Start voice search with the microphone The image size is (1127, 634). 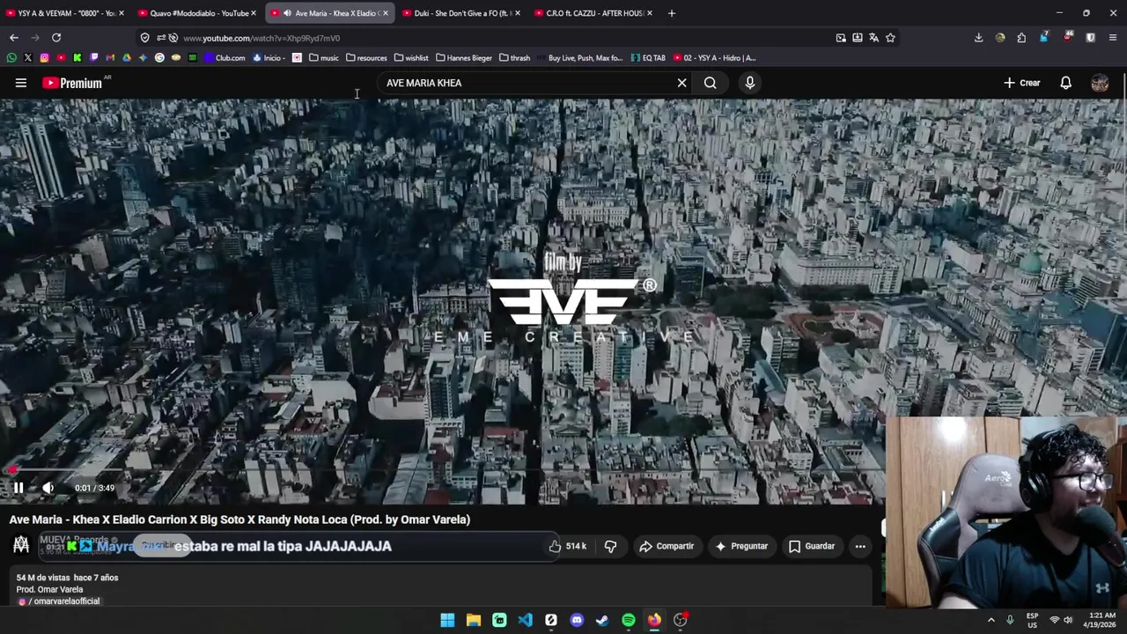click(750, 83)
